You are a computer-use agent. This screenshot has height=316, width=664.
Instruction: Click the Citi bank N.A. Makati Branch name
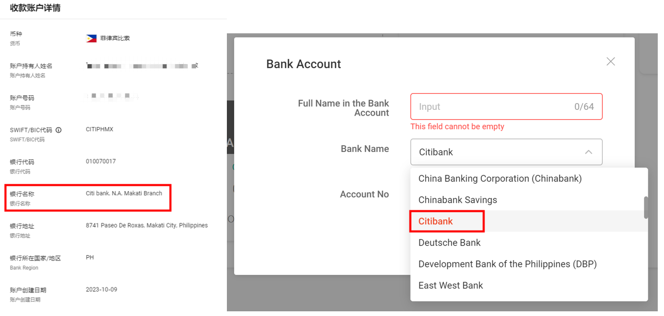pyautogui.click(x=124, y=193)
